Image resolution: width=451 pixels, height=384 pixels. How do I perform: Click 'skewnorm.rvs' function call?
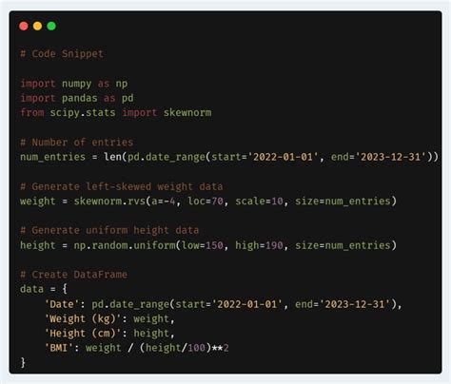(x=109, y=201)
